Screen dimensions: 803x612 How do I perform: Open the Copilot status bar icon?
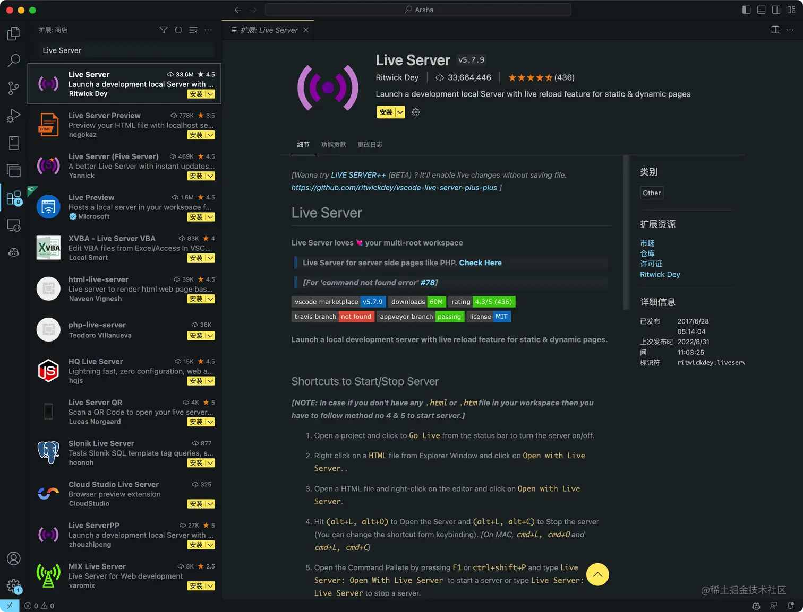[756, 606]
